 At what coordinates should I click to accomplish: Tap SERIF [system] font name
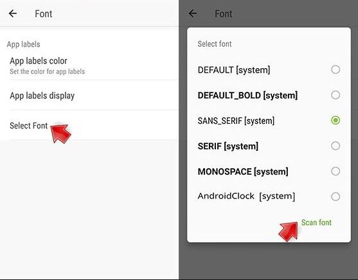[228, 146]
